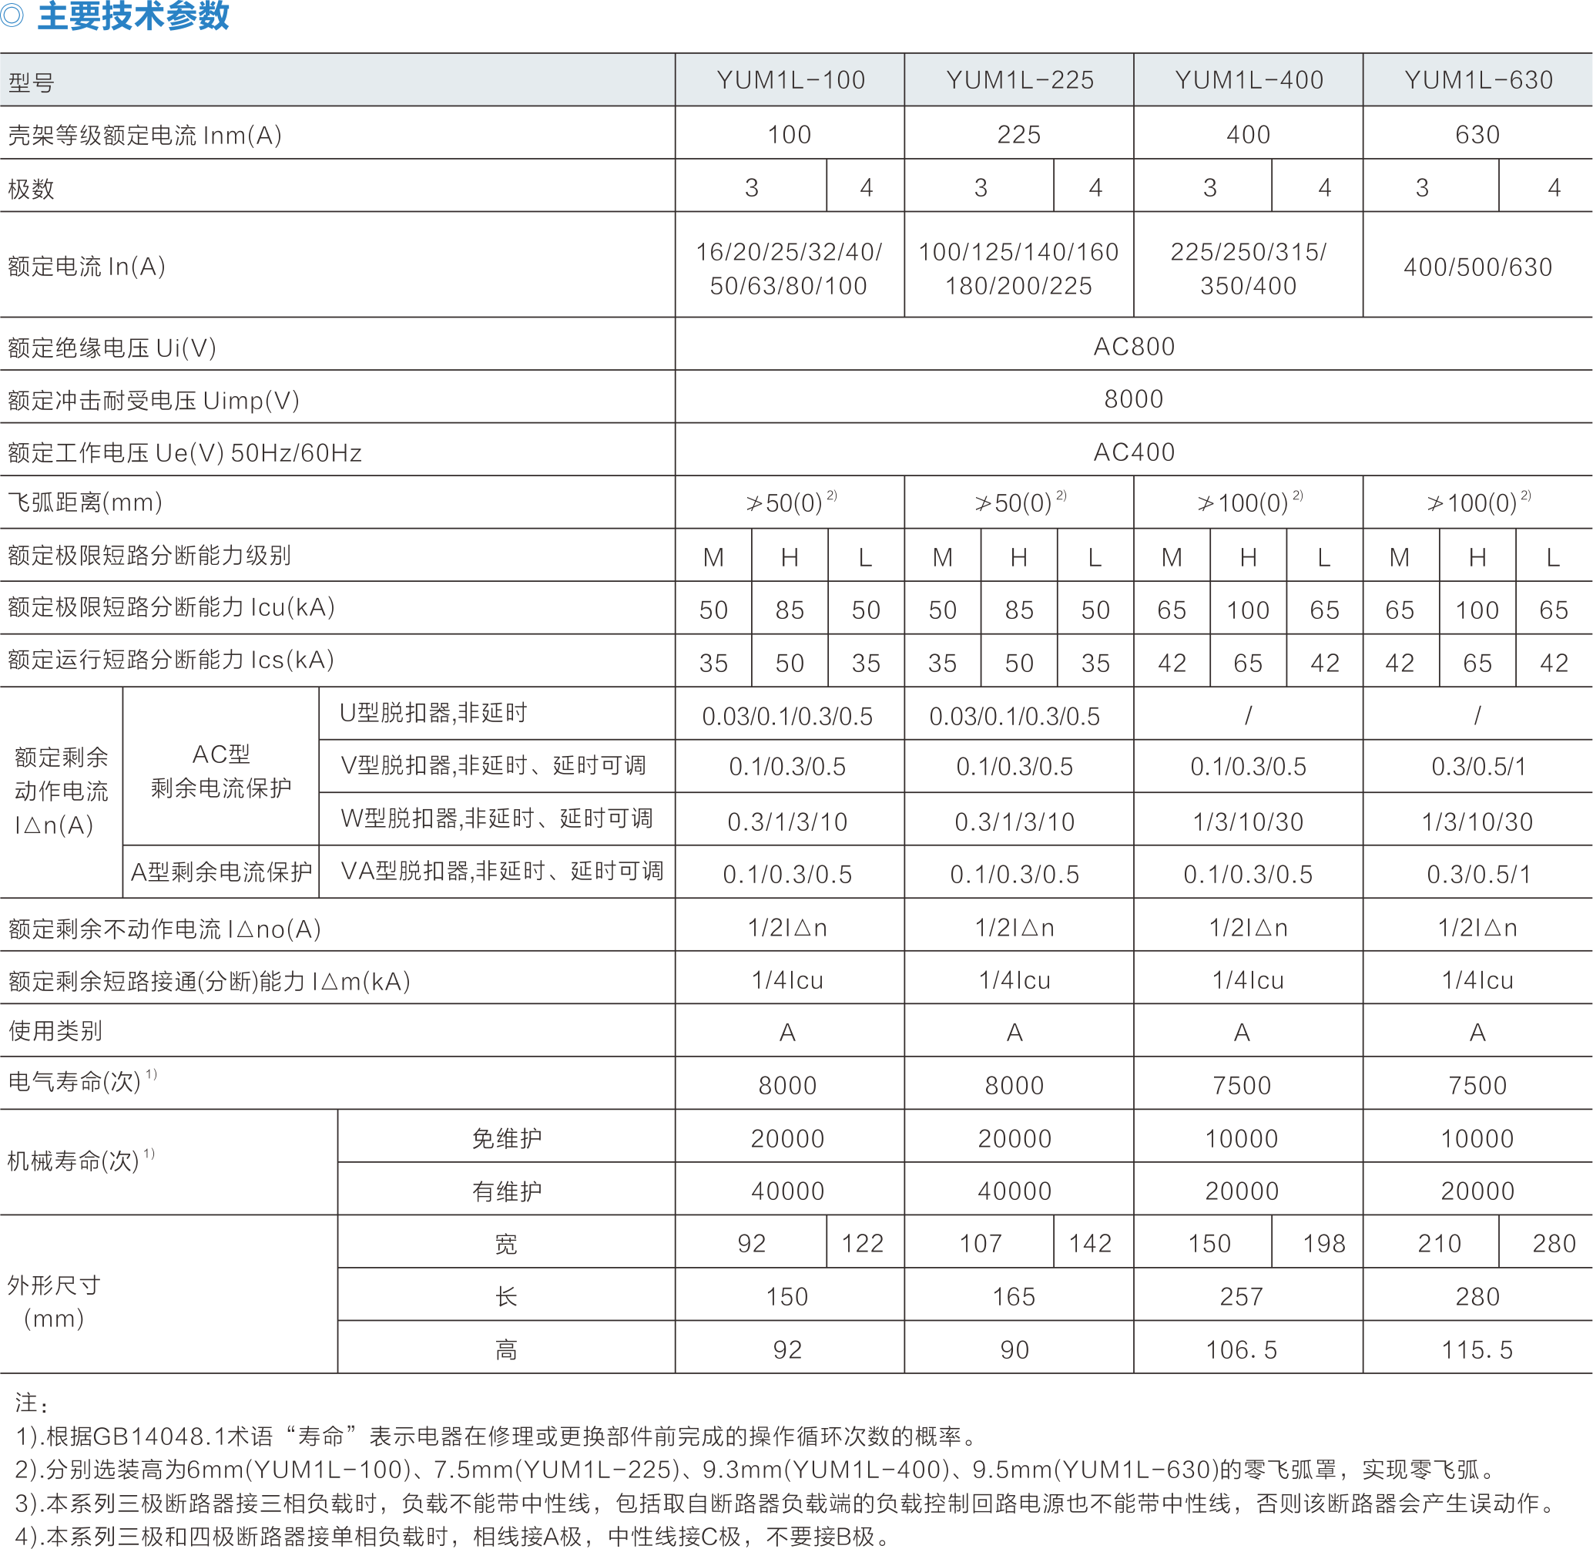Click the 400/500/630 rated current cell
Viewport: 1593px width, 1549px height.
coord(1477,267)
